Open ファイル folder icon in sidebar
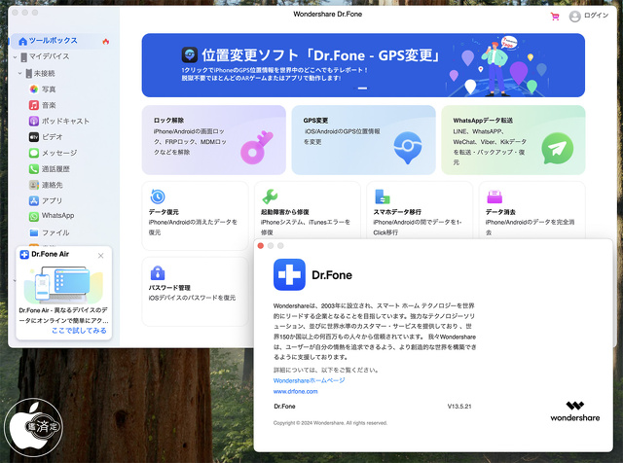 click(x=34, y=232)
